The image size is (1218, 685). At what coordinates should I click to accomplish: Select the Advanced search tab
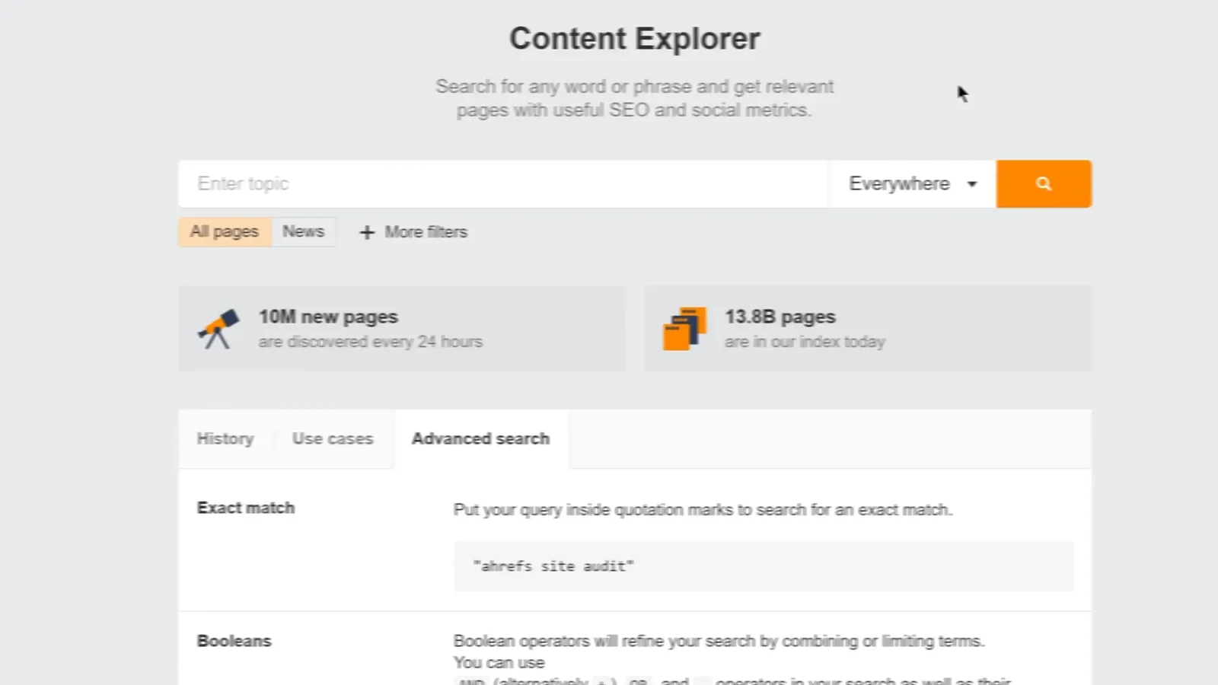[x=480, y=438]
